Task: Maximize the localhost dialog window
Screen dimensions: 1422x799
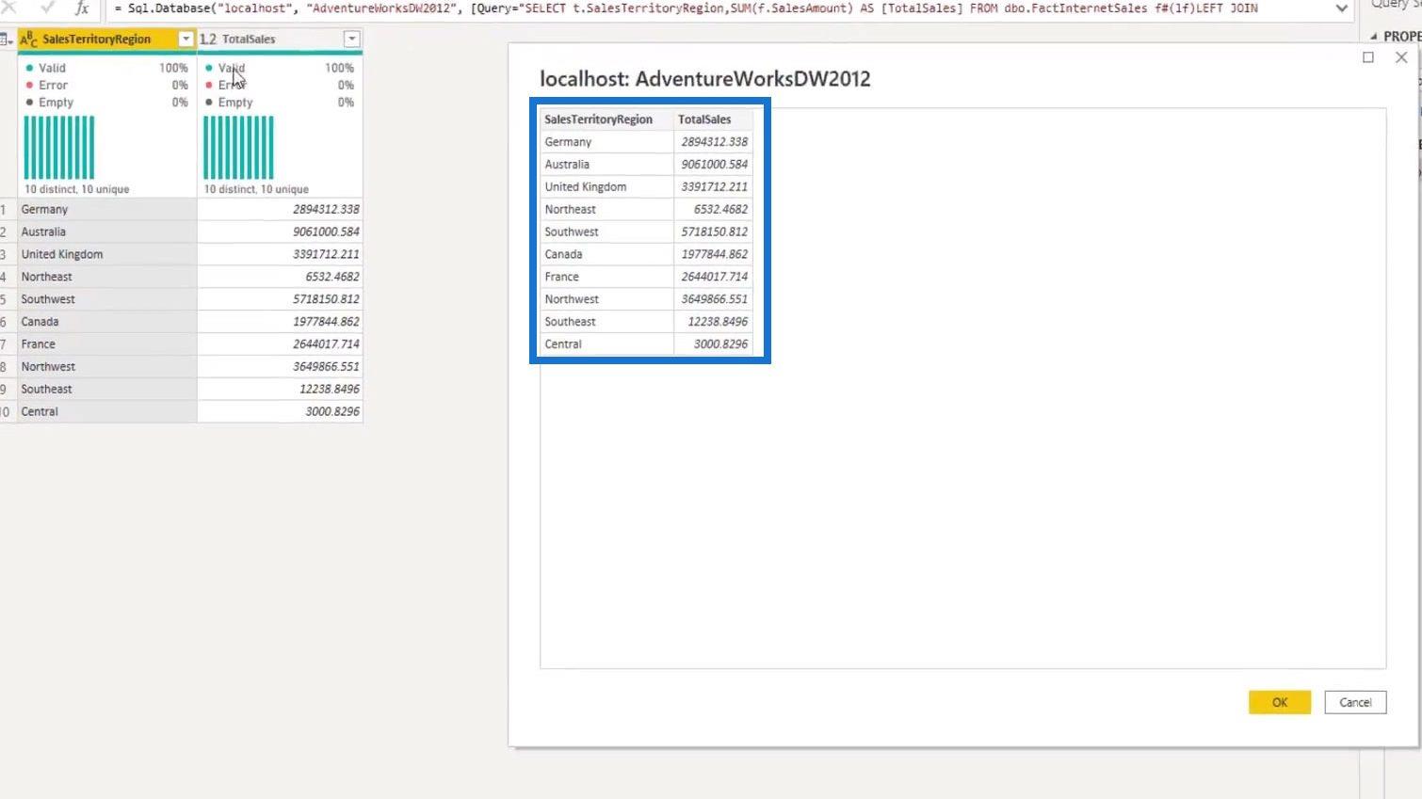Action: (x=1368, y=57)
